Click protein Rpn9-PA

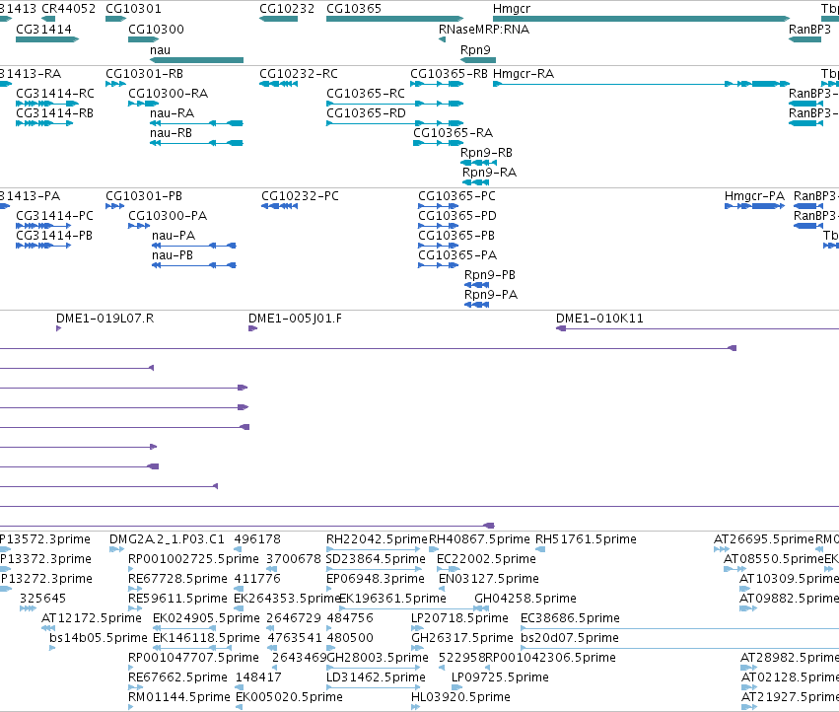click(x=491, y=296)
